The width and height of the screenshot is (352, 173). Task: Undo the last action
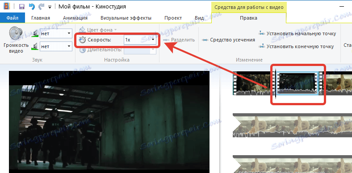[x=32, y=7]
